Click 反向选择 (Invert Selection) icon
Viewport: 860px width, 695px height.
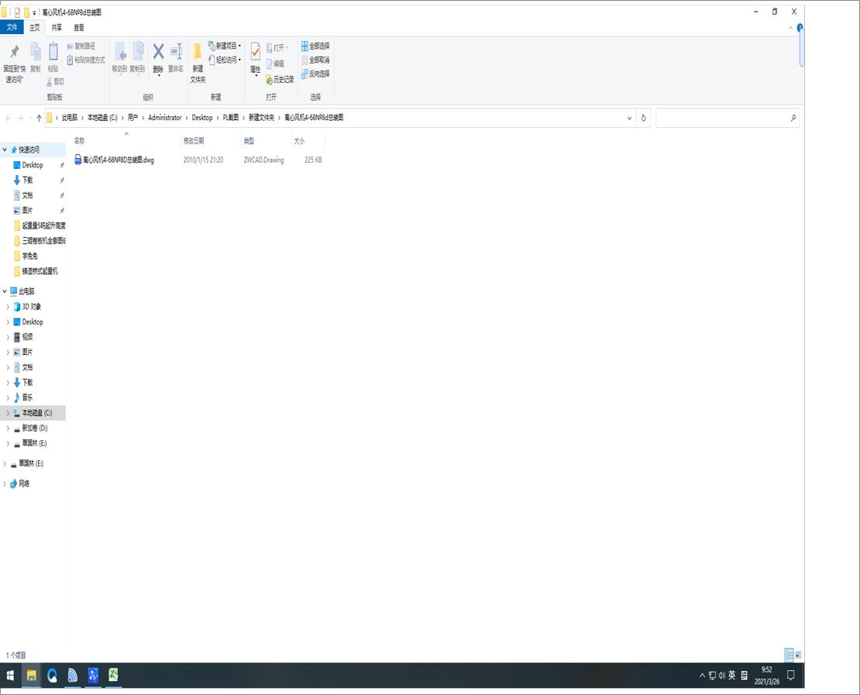coord(317,74)
